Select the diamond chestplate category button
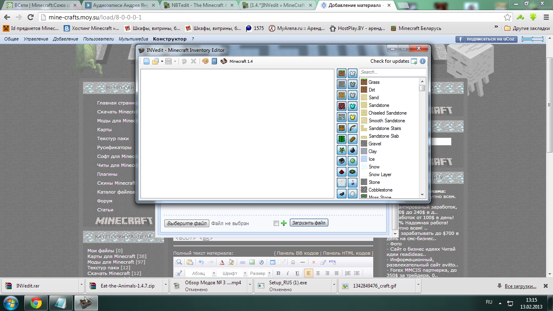 [x=353, y=106]
